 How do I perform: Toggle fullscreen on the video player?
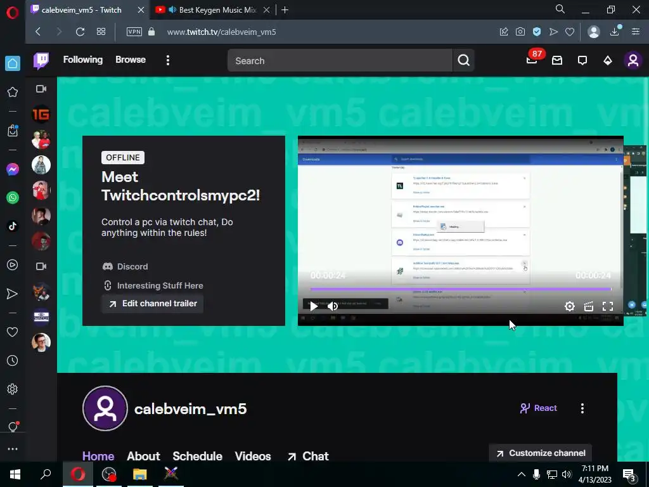[608, 306]
